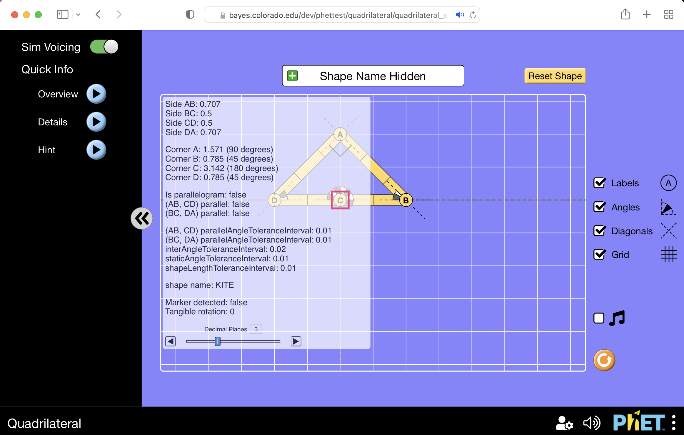Click the orange Reset All icon

tap(604, 359)
